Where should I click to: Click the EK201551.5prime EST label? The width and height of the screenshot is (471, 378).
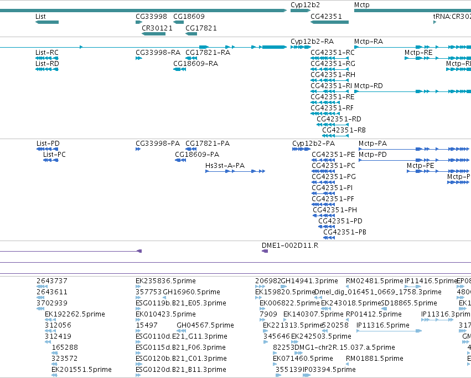tap(81, 370)
